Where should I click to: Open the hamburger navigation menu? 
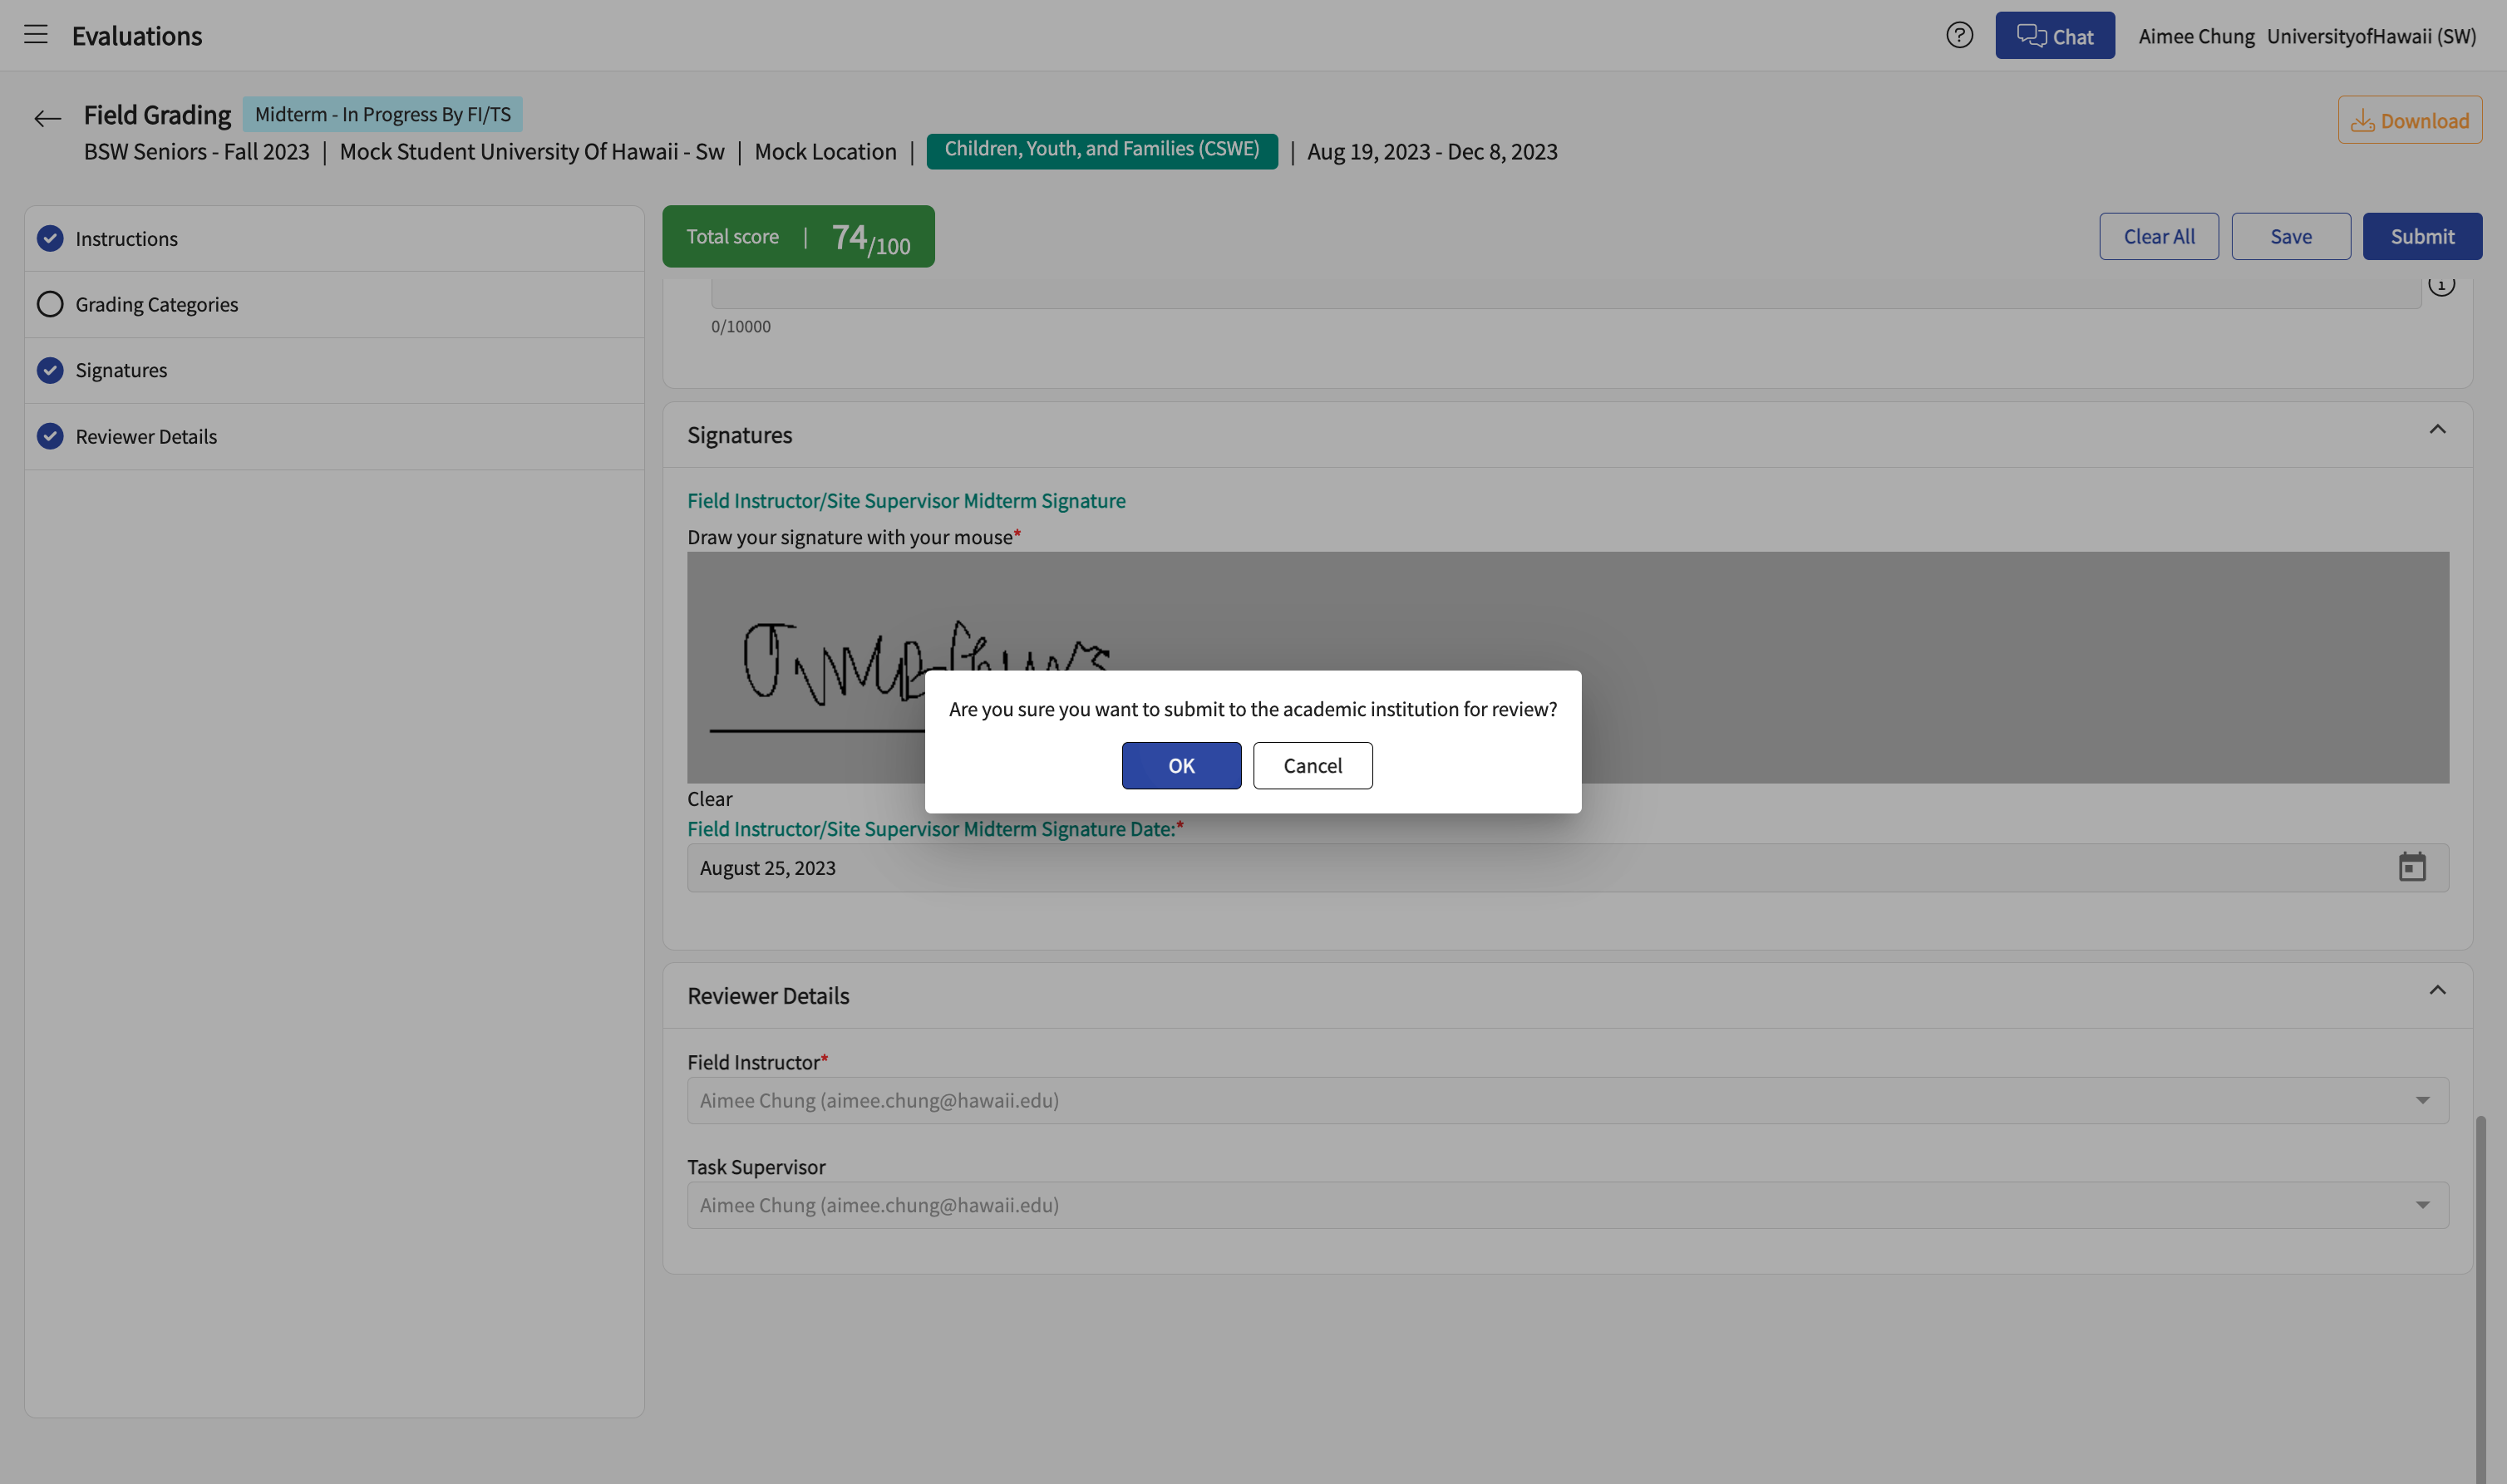[36, 35]
